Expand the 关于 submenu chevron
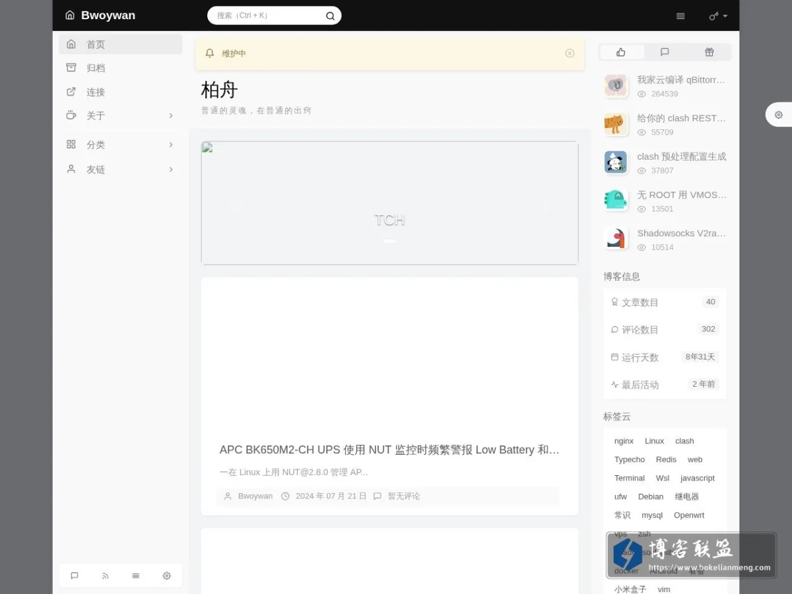 point(171,115)
